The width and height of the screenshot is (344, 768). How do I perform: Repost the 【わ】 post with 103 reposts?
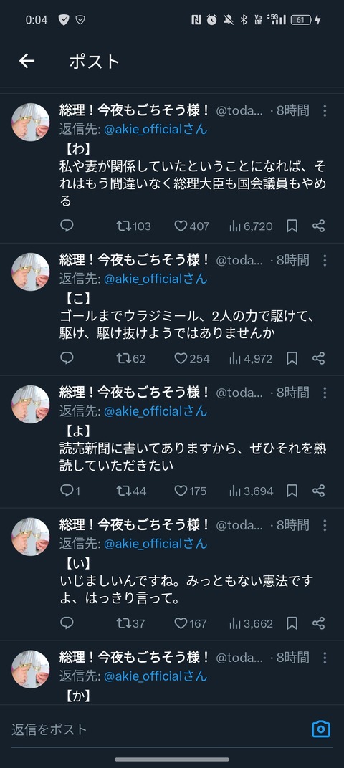(133, 226)
